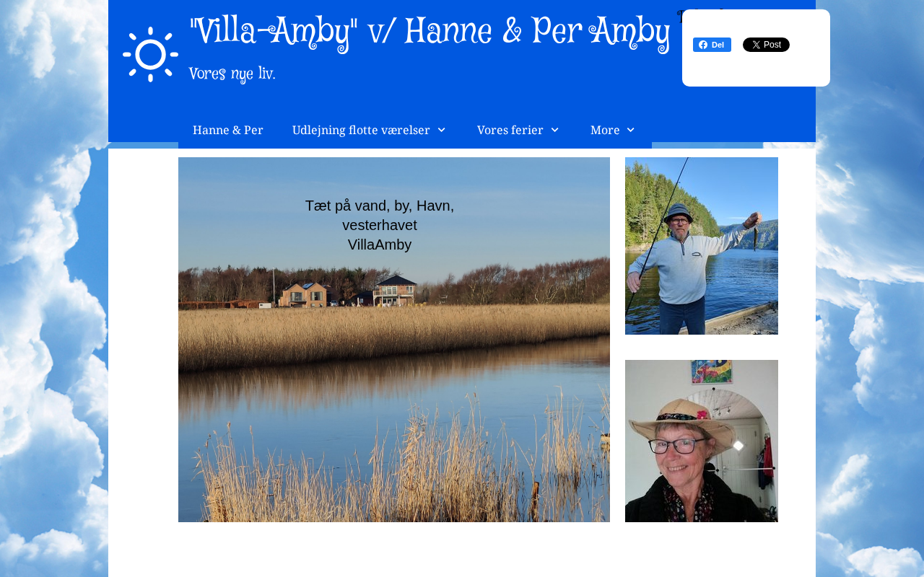Click the tagline Vores nye liv.
This screenshot has width=924, height=577.
232,74
